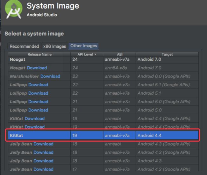
Task: Download Lollipop plain Android 5.1 image
Action: (x=38, y=93)
